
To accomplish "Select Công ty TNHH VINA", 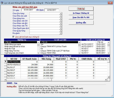I will click(59, 53).
